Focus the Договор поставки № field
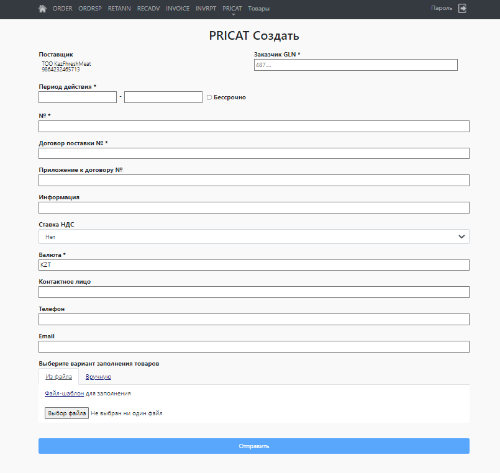The height and width of the screenshot is (473, 500). [253, 153]
